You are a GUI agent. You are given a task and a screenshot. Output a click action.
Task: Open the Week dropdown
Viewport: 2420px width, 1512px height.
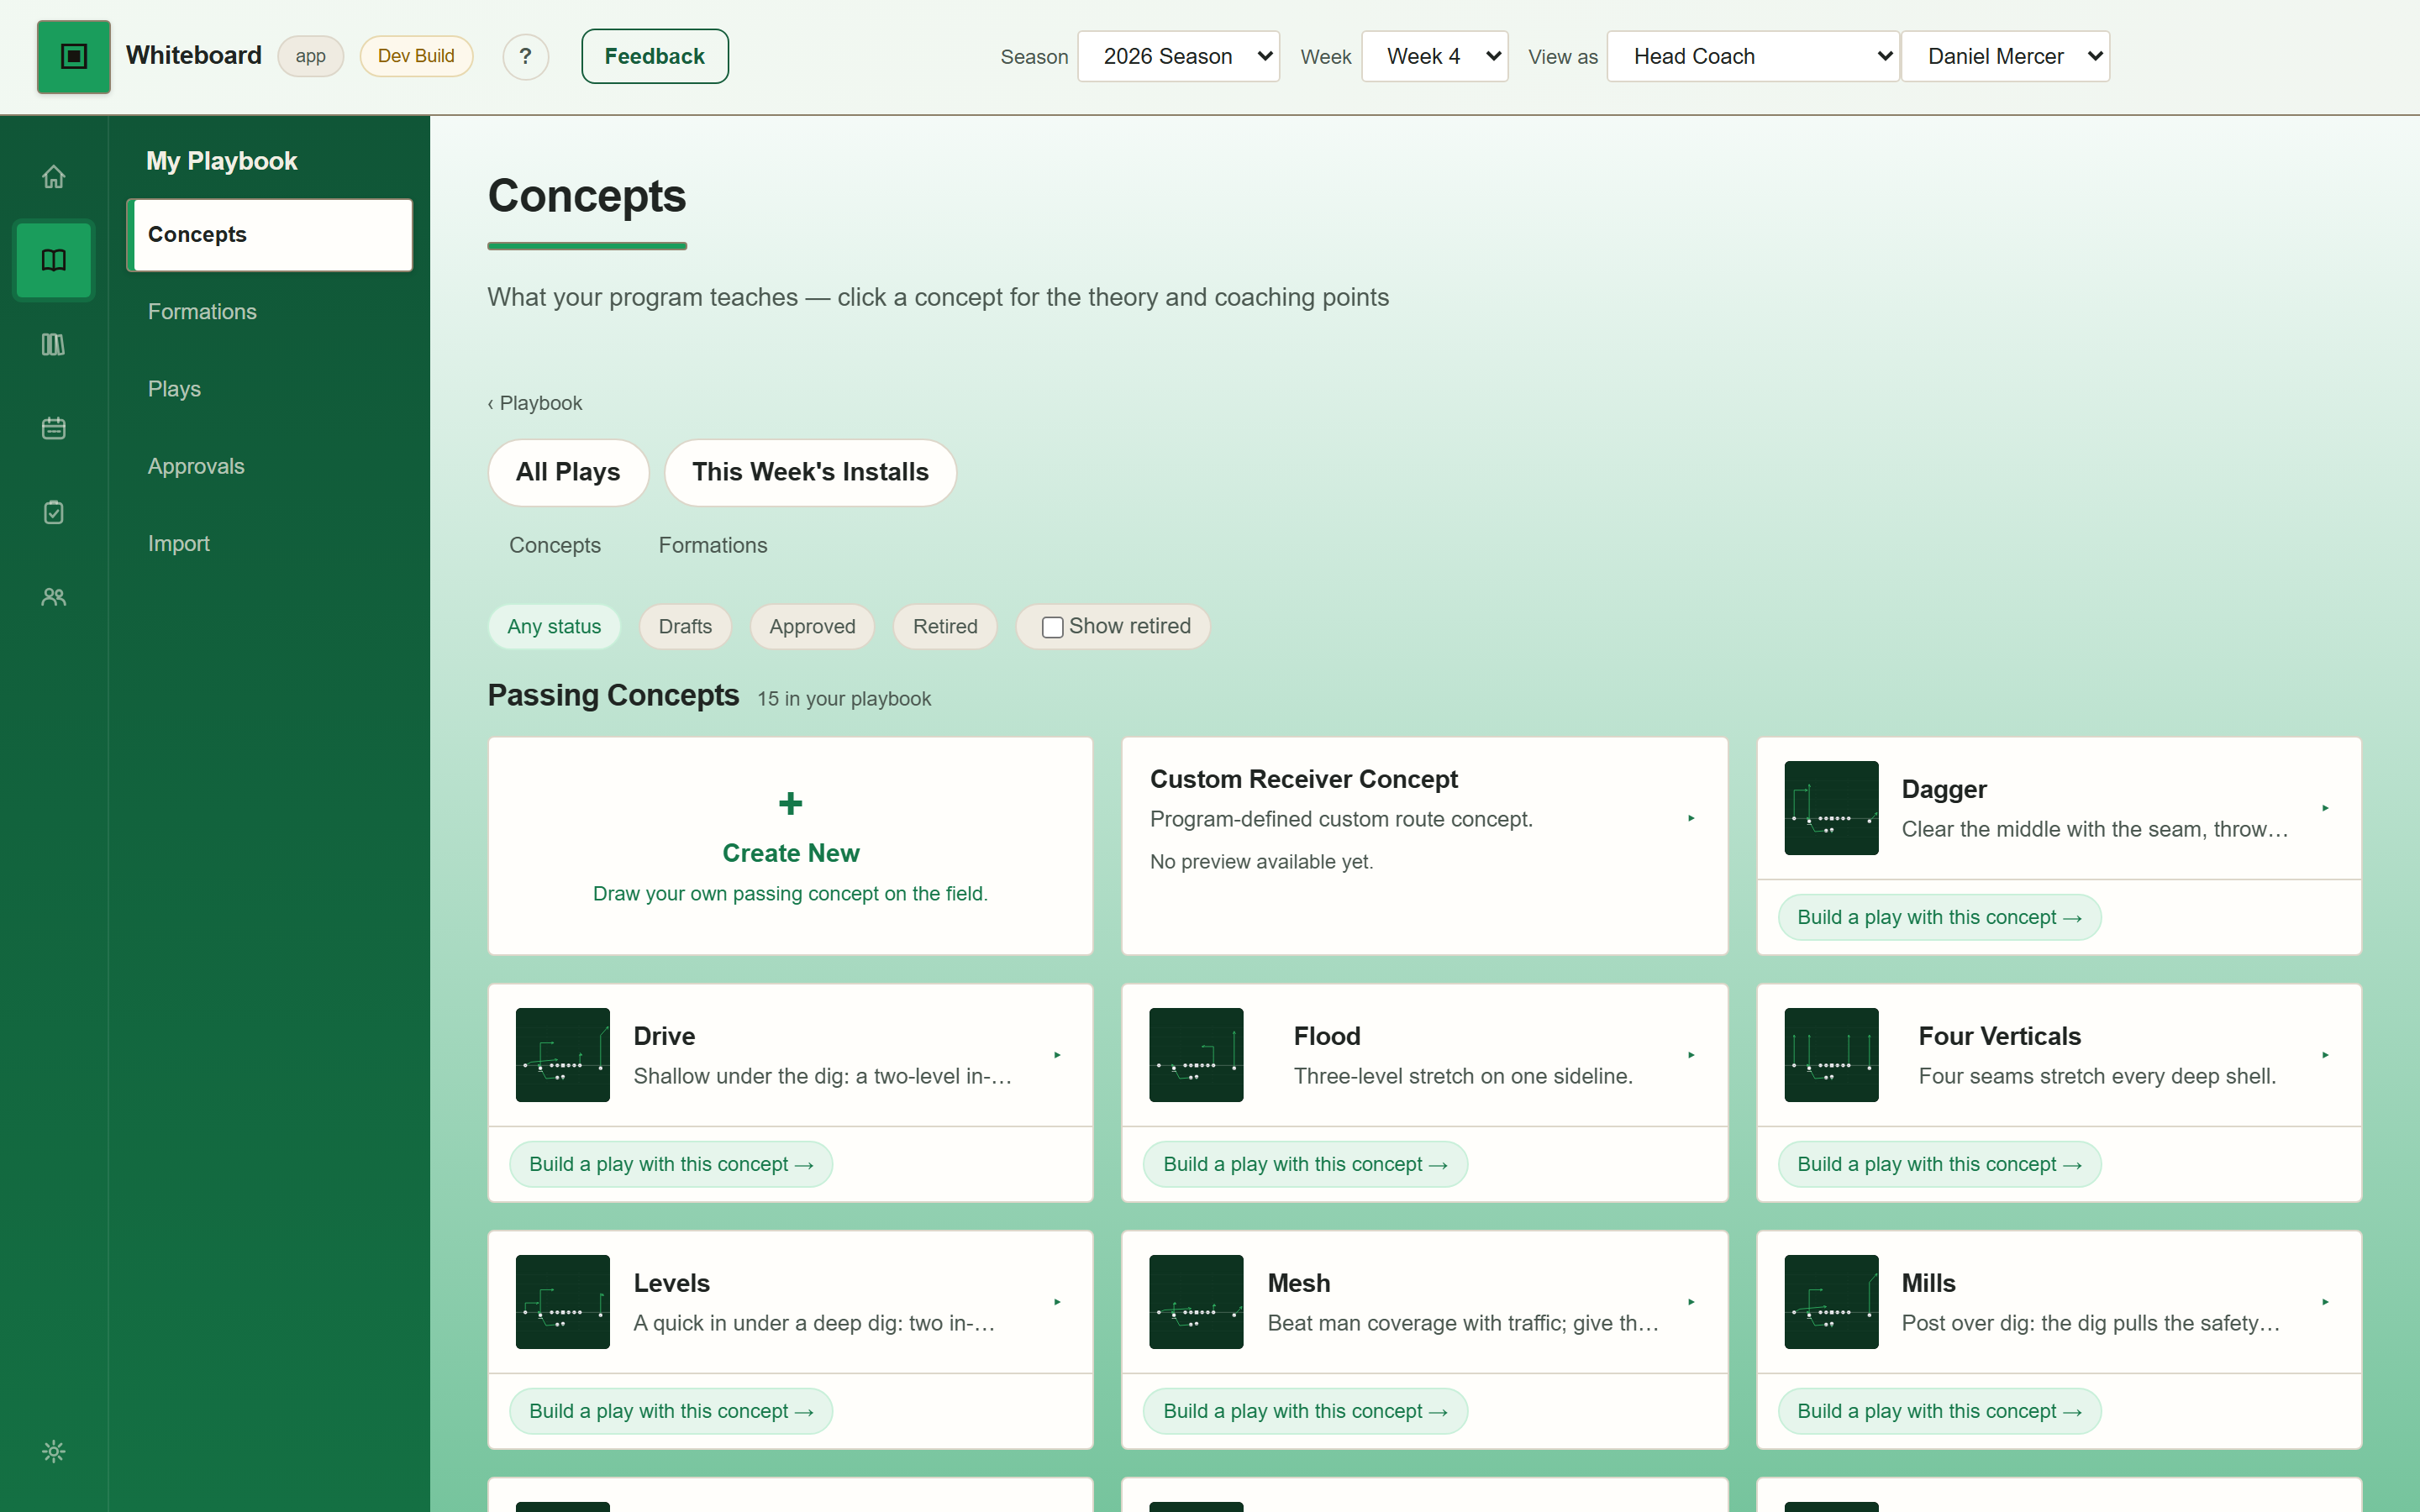pyautogui.click(x=1434, y=56)
